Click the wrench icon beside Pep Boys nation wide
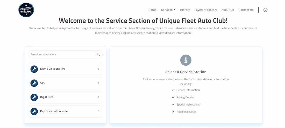 coord(34,111)
